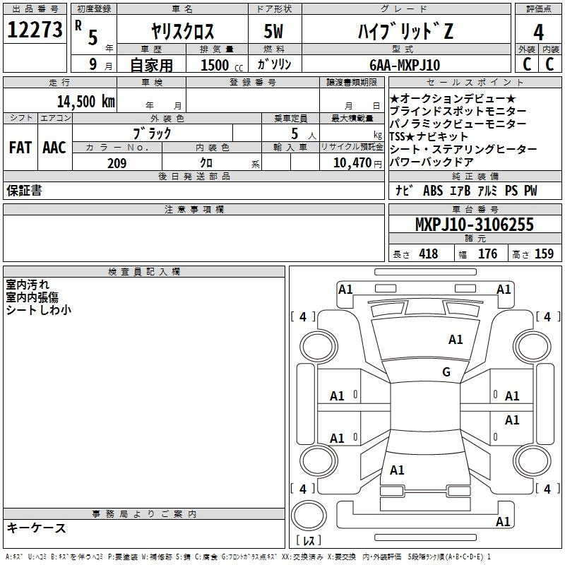Select the キーケース note entry

37,528
